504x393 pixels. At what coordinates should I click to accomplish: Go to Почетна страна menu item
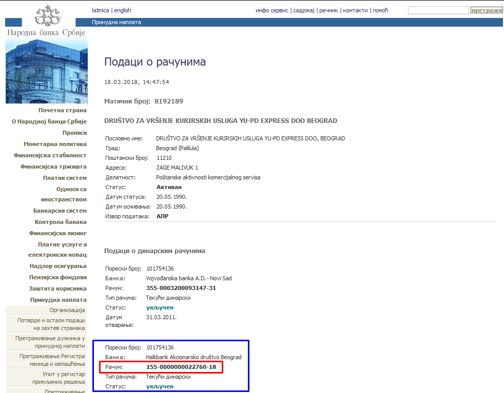point(62,110)
